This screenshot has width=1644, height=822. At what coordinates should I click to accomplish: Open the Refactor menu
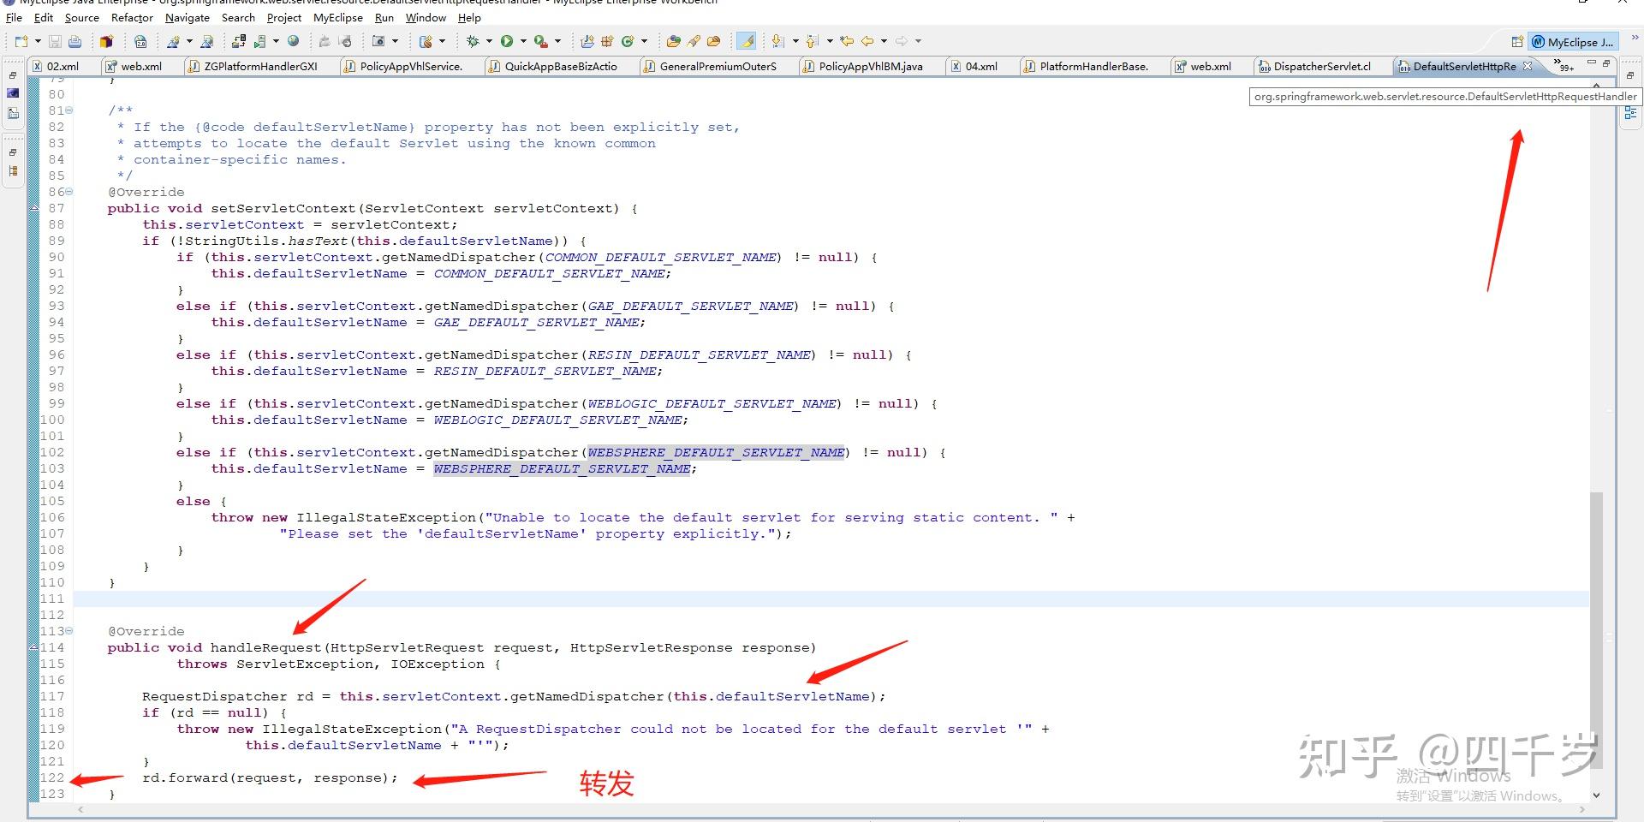click(x=132, y=17)
